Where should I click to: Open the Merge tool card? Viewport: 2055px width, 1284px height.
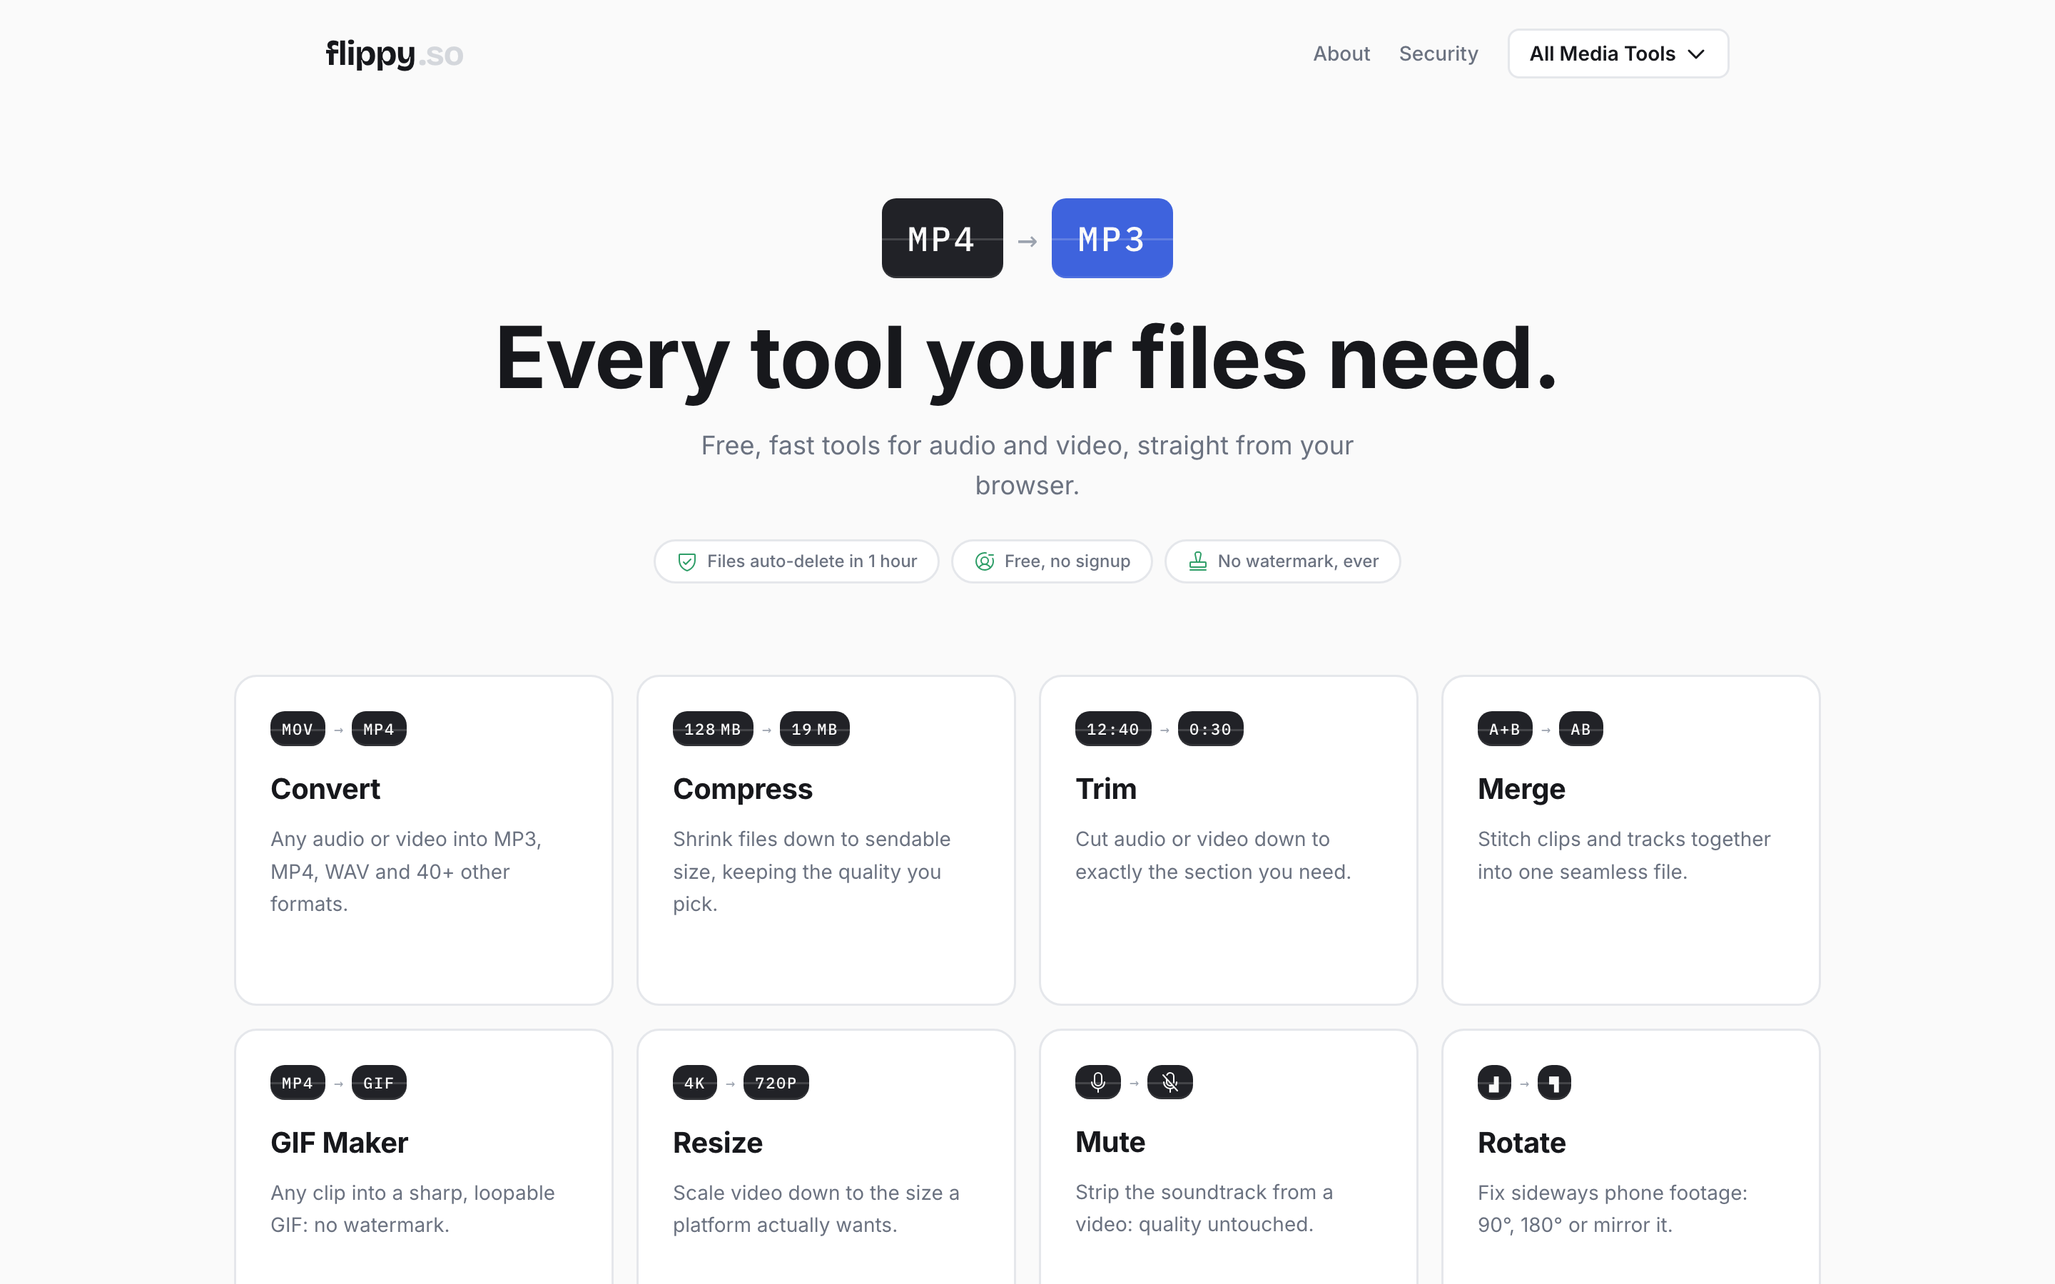[1630, 840]
